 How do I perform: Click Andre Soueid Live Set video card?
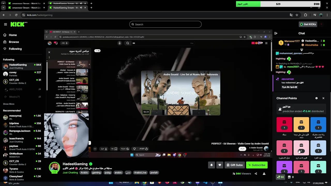[180, 93]
